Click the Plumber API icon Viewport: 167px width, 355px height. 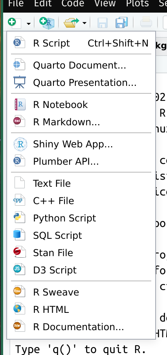click(x=19, y=161)
